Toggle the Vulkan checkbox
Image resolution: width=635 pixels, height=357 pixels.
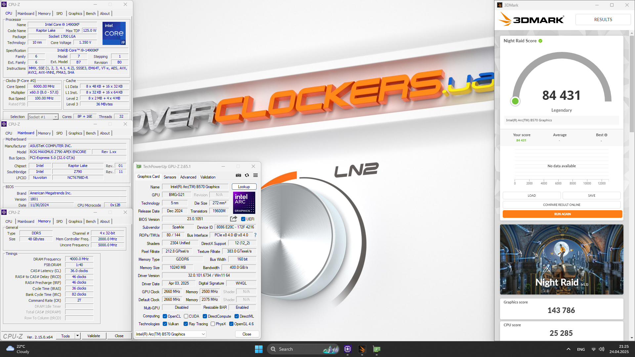click(165, 324)
